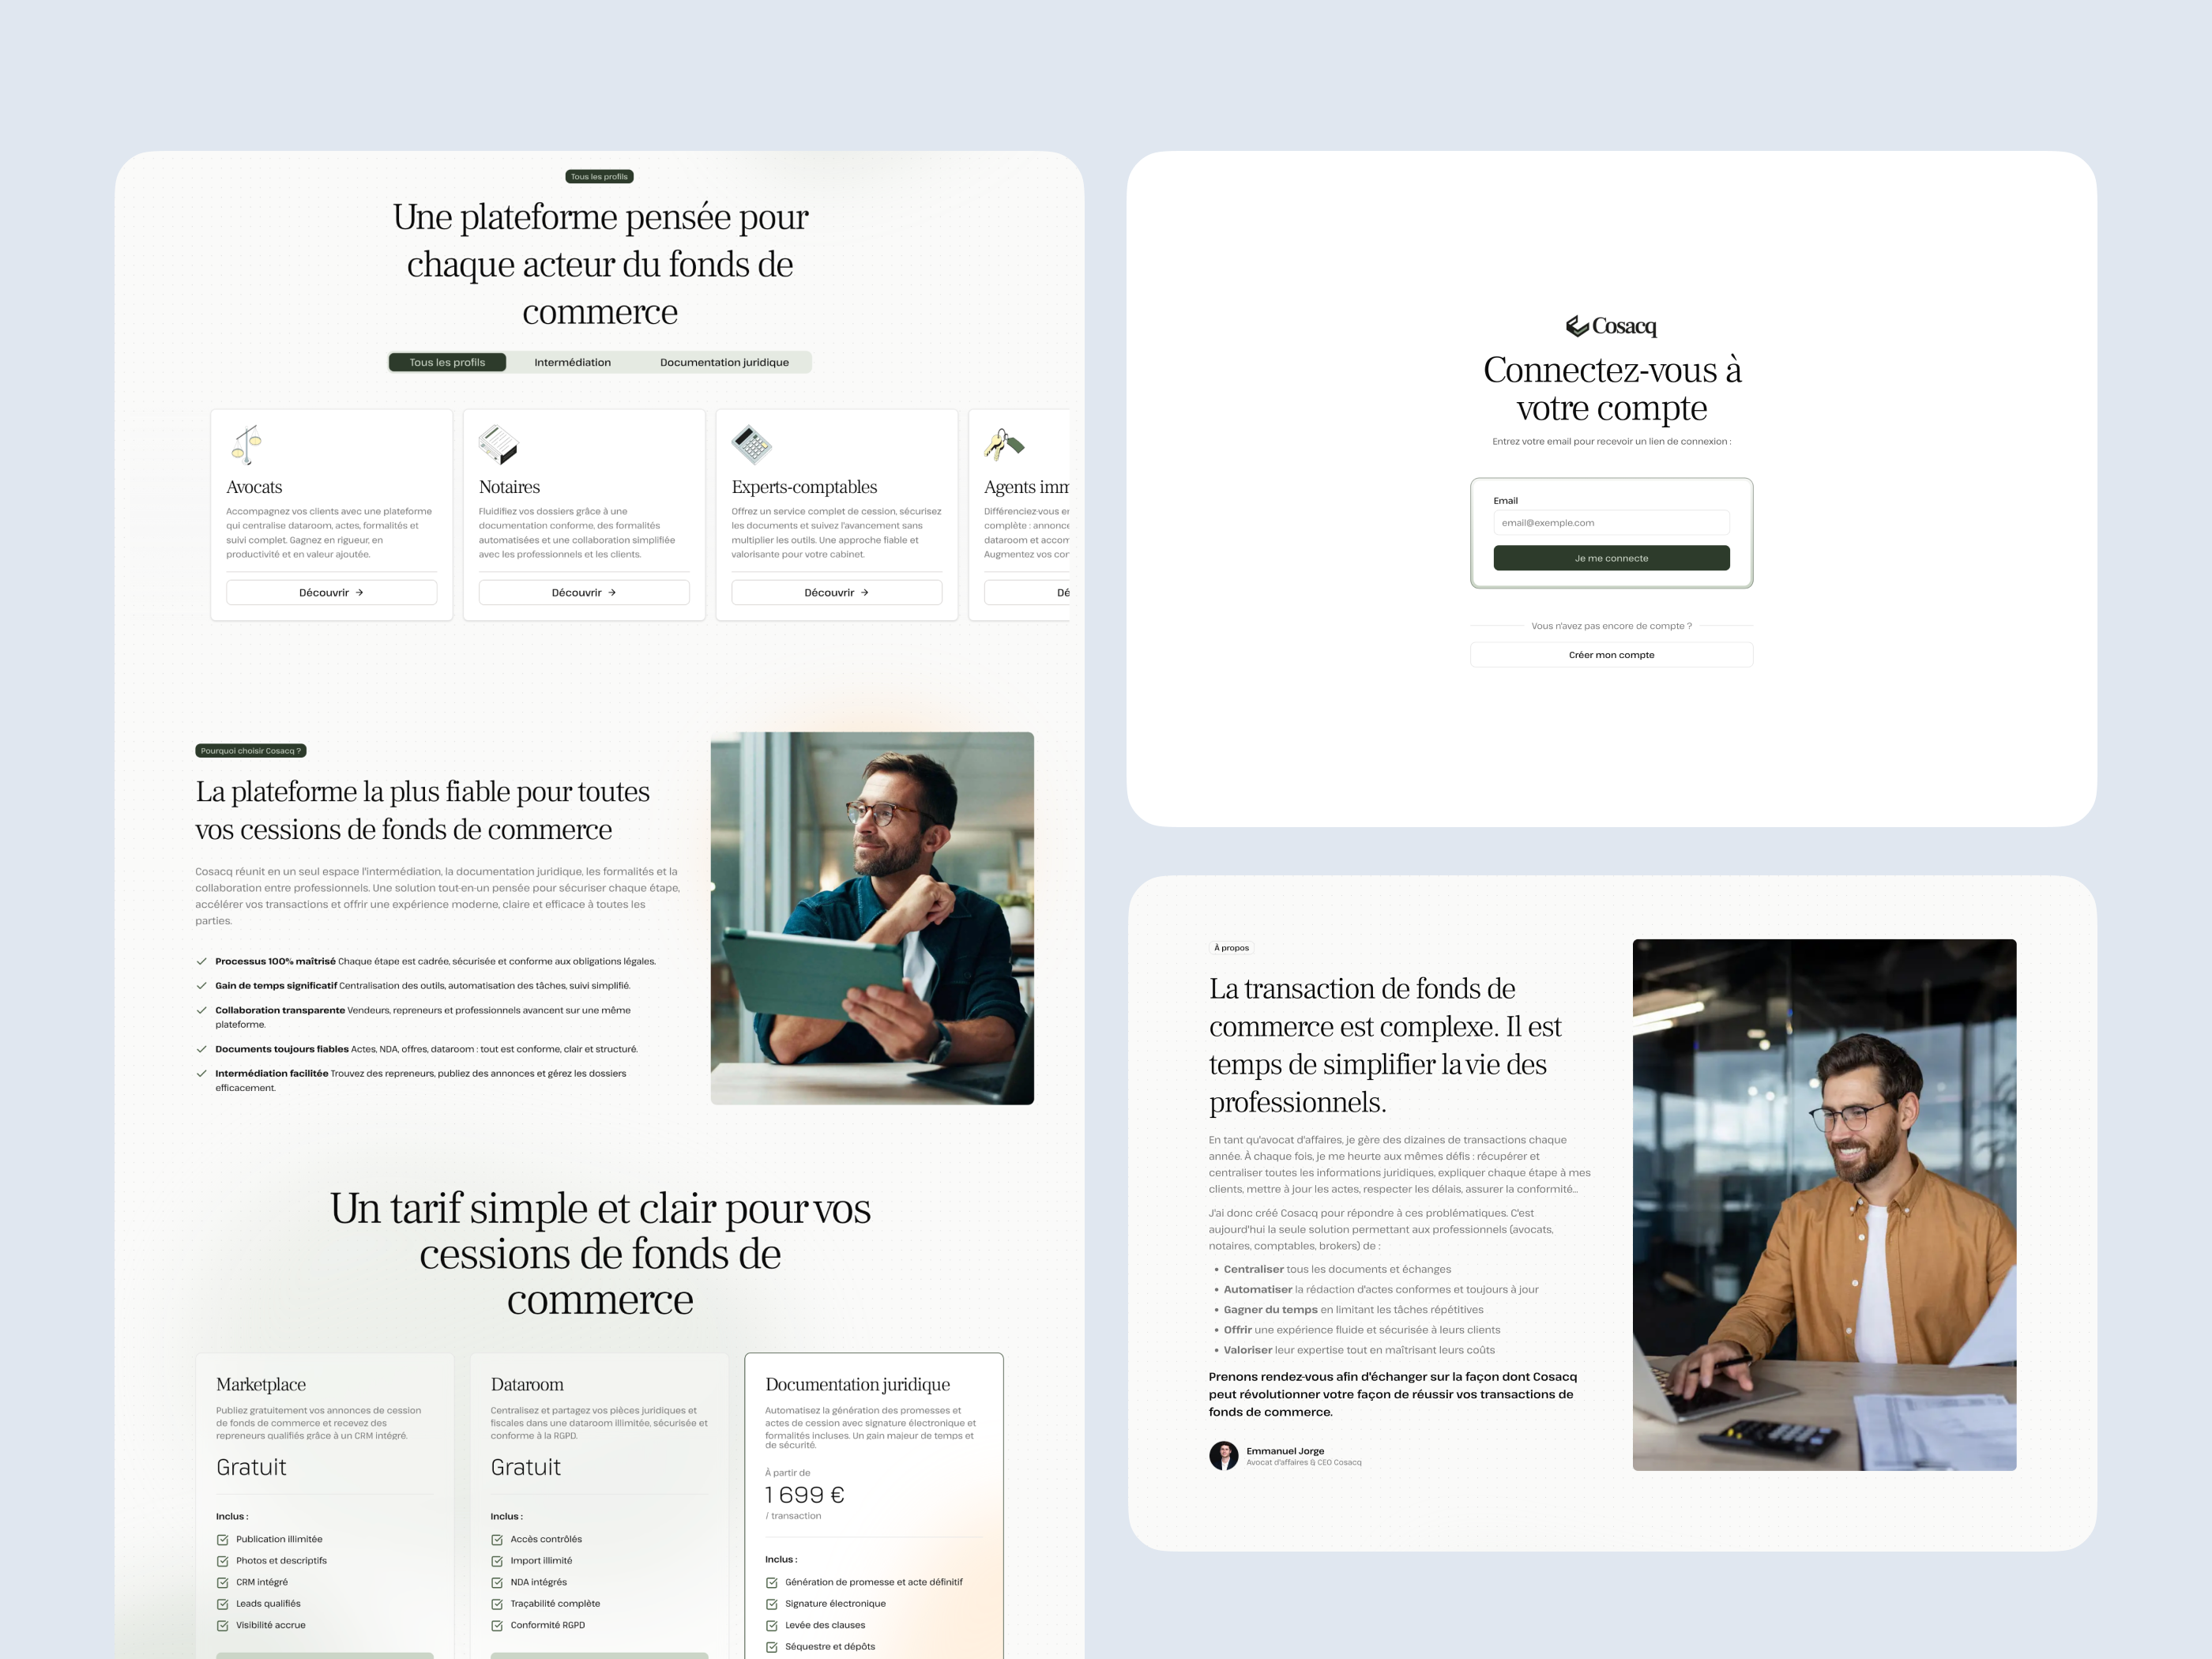This screenshot has height=1659, width=2212.
Task: Select the Tous les profils tab
Action: (447, 362)
